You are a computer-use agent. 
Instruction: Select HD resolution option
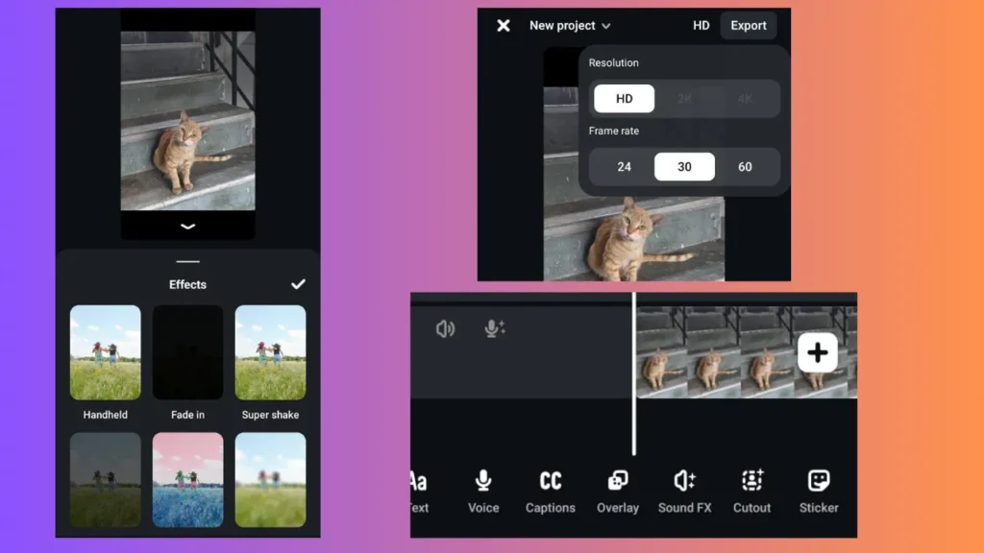624,99
